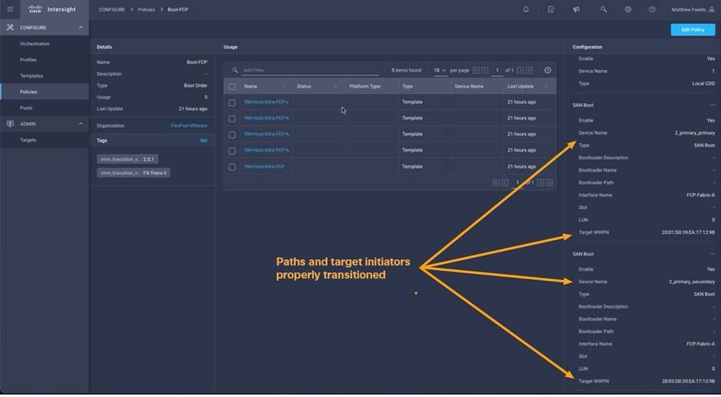The height and width of the screenshot is (397, 721).
Task: Collapse the 2_primary_primary SAN Boot section
Action: (x=713, y=105)
